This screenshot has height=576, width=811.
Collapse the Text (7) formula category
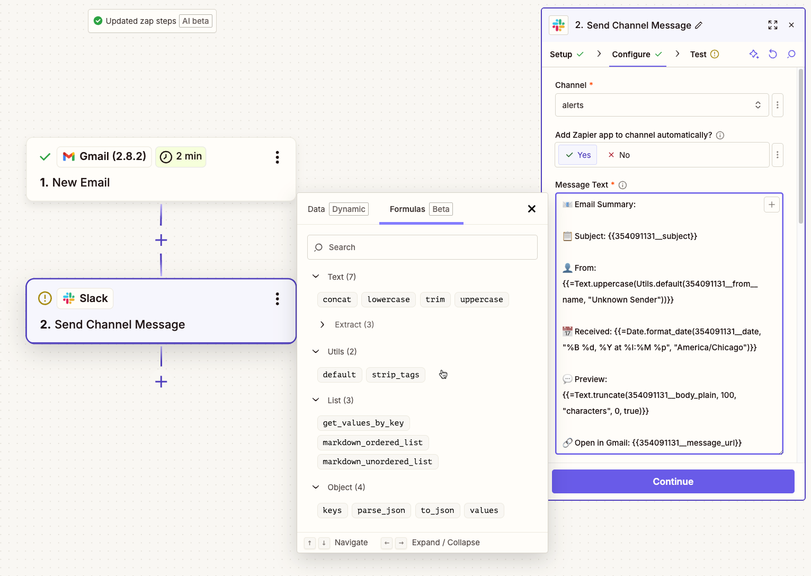click(316, 277)
